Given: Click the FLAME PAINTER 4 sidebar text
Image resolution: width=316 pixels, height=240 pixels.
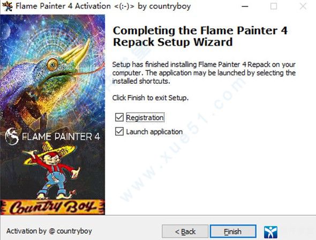Looking at the screenshot, I should [61, 137].
